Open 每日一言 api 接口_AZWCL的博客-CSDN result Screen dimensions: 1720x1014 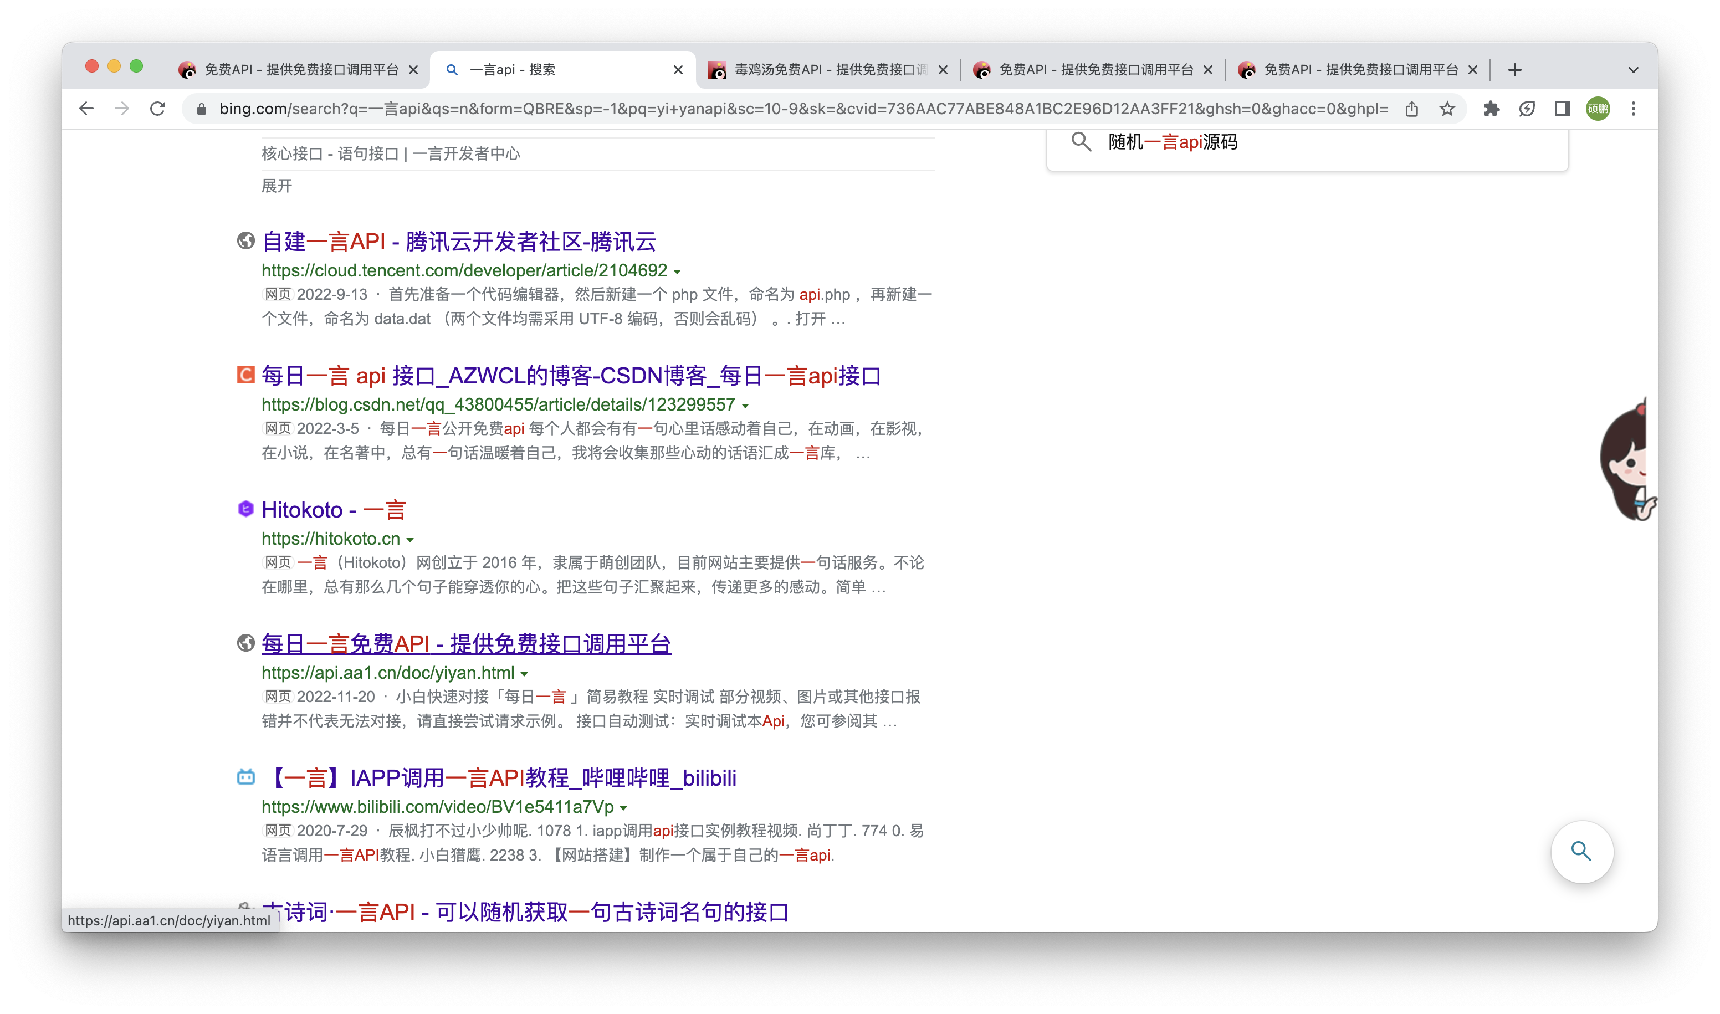[571, 376]
